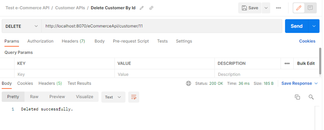Click line number 1 in response
324x130 pixels.
pos(13,109)
